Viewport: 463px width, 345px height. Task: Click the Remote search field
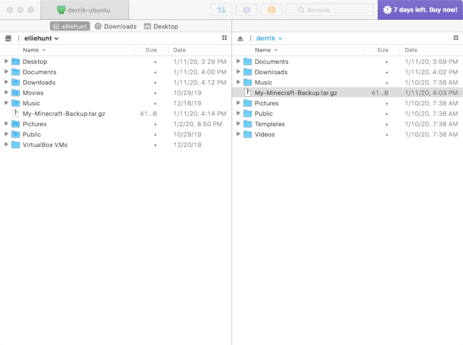pos(330,10)
